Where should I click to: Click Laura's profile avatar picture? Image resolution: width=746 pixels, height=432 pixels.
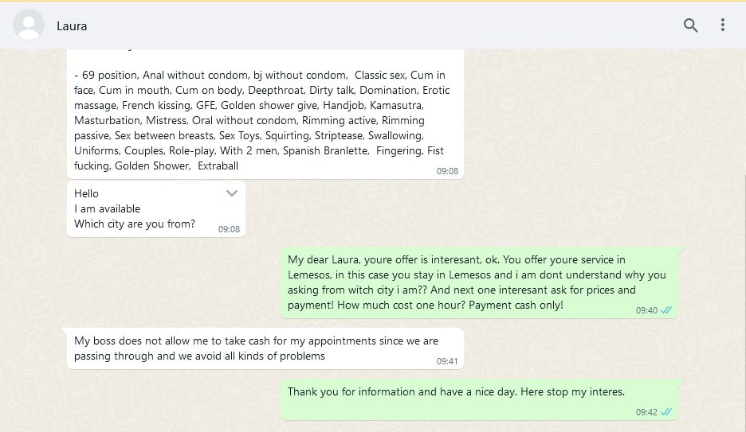[x=29, y=25]
